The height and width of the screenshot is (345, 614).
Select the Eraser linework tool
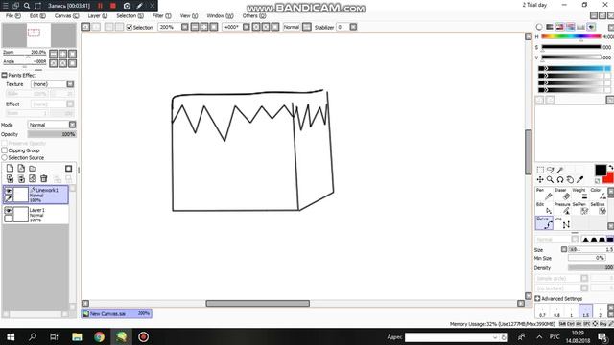(562, 194)
